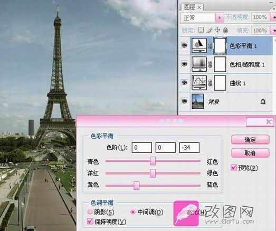
Task: Switch to the 图层 layers tab
Action: [x=192, y=7]
